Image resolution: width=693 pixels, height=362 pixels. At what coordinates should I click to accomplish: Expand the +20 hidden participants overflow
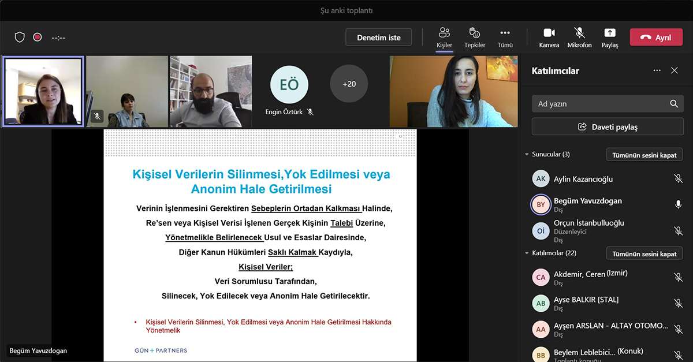click(x=349, y=83)
